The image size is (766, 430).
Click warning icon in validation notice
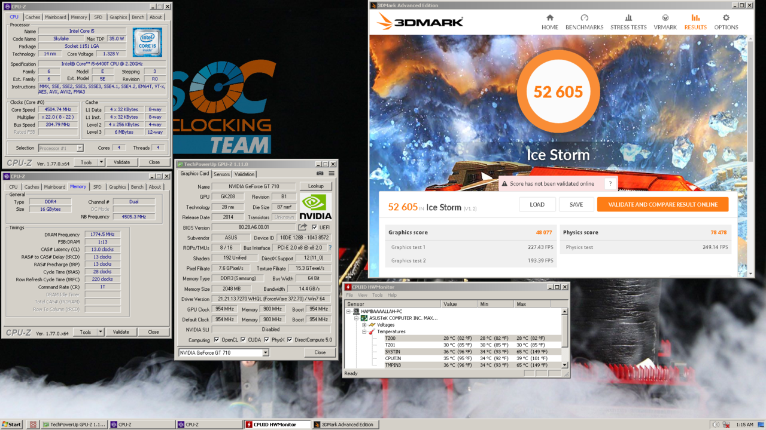click(504, 184)
